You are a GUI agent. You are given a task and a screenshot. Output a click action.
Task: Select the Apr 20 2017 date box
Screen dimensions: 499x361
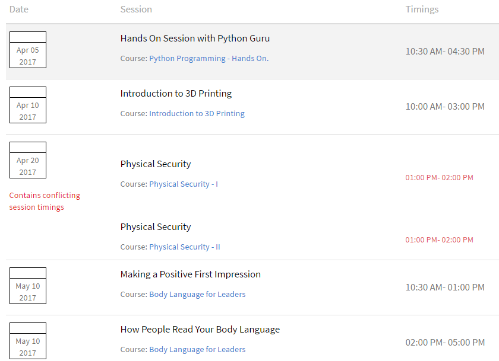click(x=27, y=160)
